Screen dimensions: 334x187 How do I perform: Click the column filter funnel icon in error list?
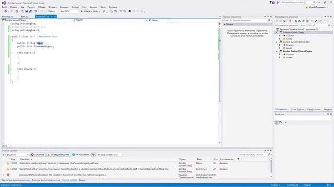238,159
